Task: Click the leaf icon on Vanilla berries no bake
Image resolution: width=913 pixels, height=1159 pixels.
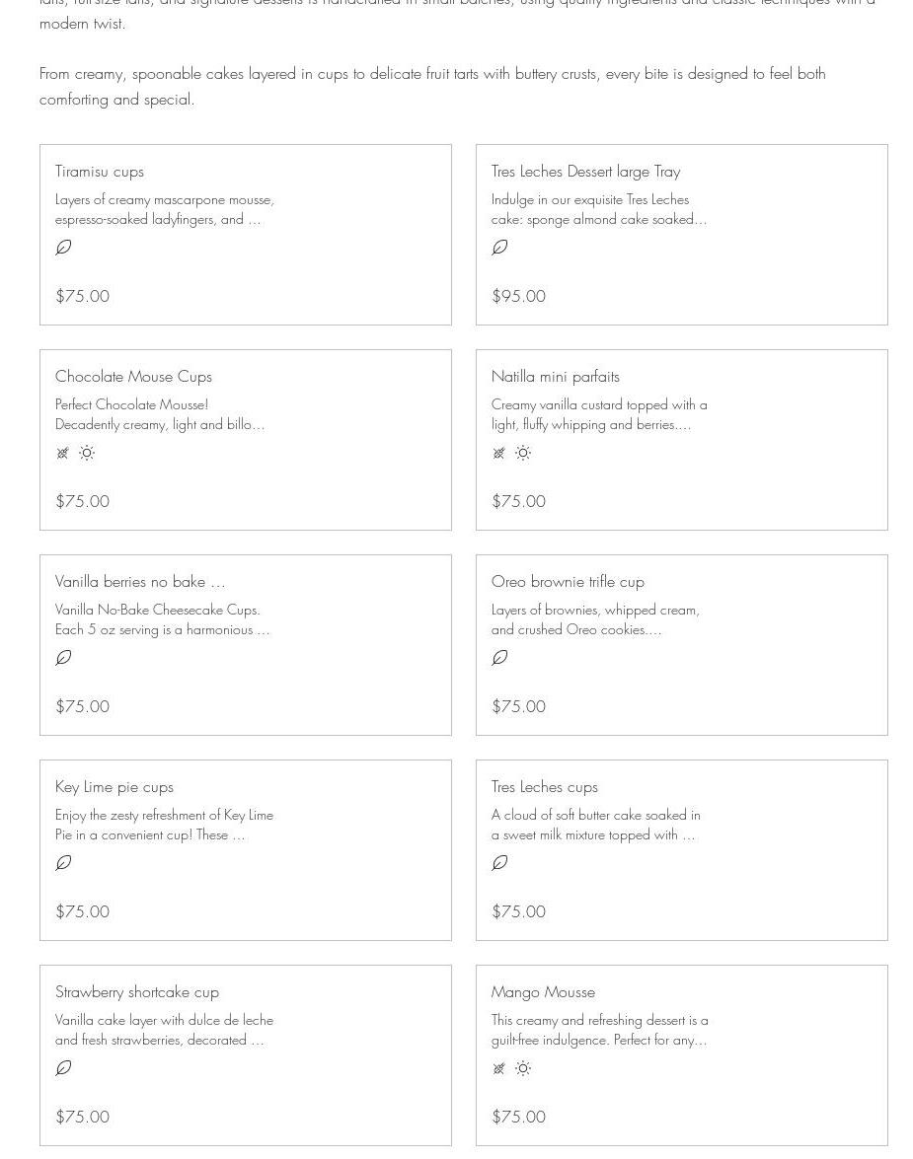Action: (63, 658)
